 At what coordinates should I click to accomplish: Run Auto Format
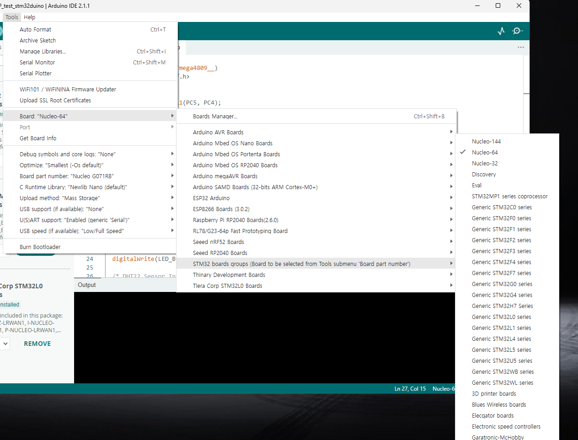coord(90,30)
